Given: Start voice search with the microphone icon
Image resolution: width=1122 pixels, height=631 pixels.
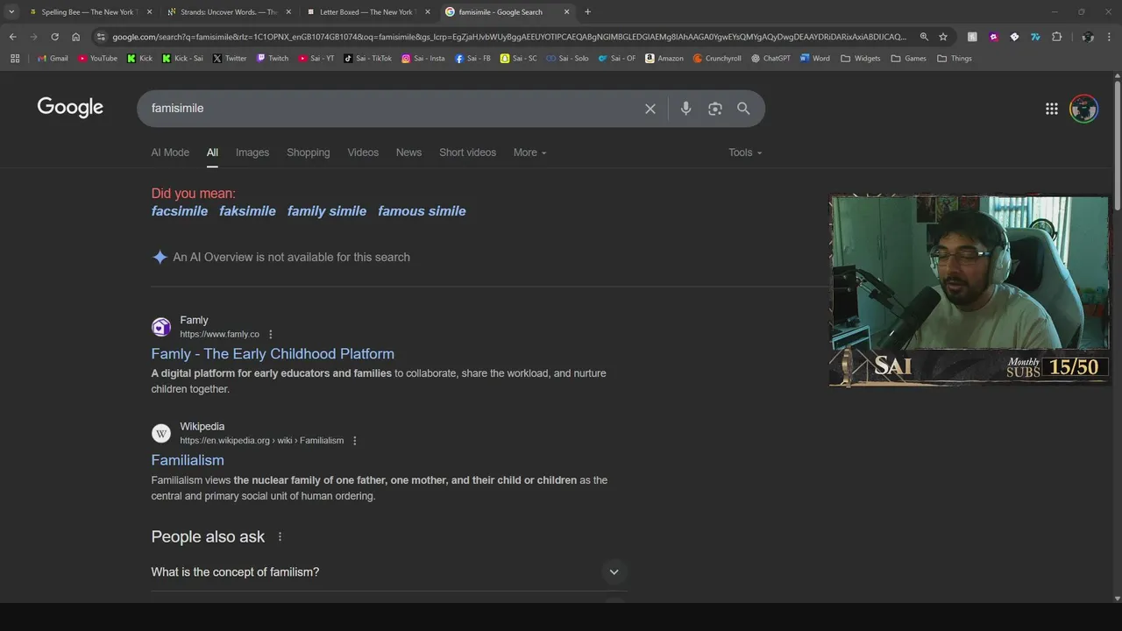Looking at the screenshot, I should point(685,109).
